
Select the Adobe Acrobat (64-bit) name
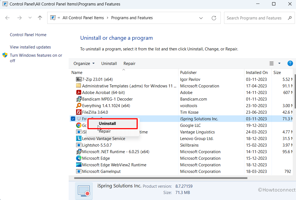[104, 92]
